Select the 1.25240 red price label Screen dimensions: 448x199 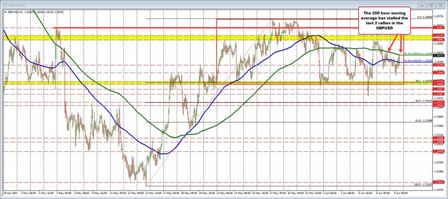tap(439, 65)
